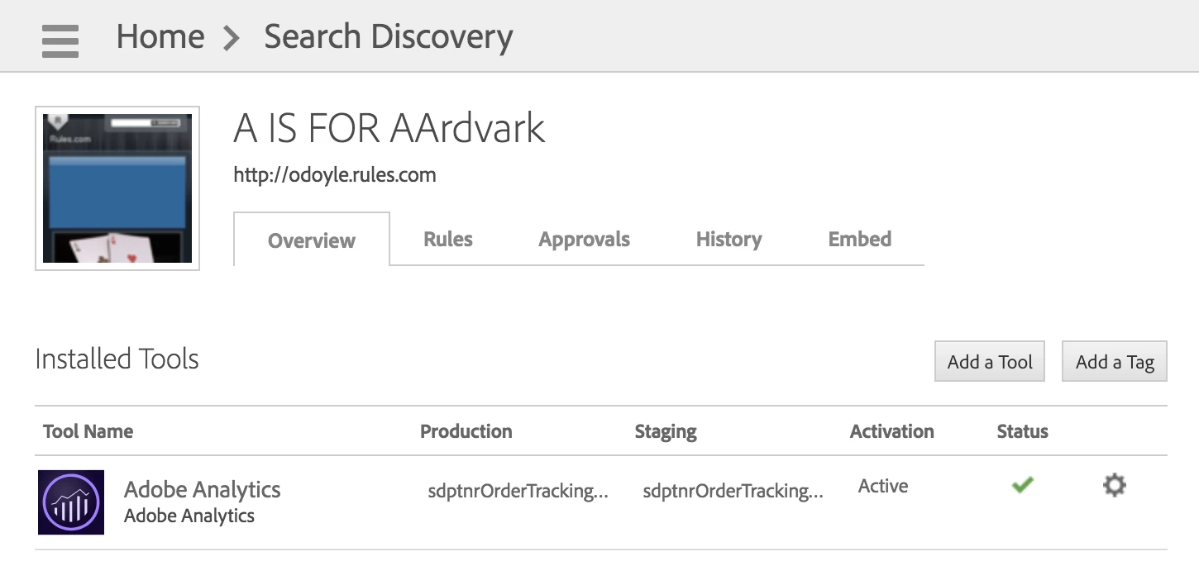View the History tab
The height and width of the screenshot is (585, 1199).
pyautogui.click(x=729, y=239)
